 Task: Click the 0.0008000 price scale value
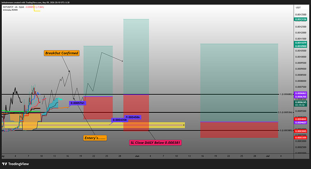point(301,81)
